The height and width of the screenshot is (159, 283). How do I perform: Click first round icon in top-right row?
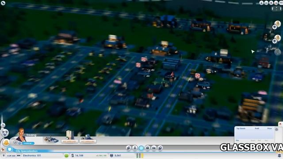click(x=261, y=3)
